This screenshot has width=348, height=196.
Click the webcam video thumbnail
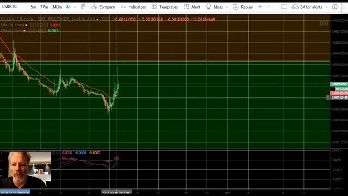click(26, 170)
